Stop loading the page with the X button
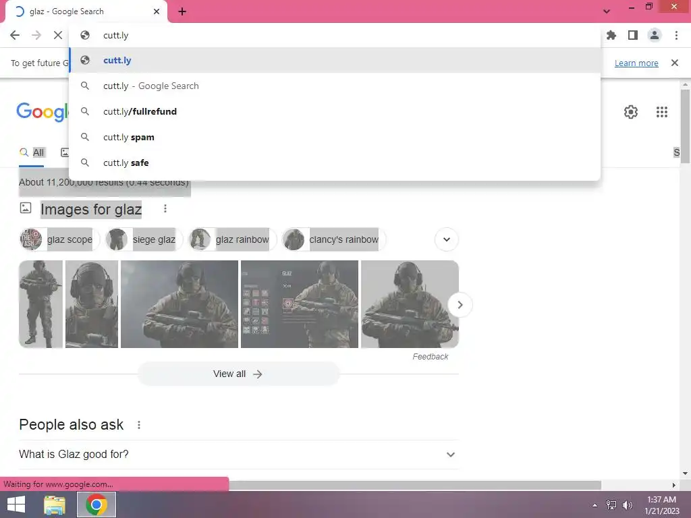 [58, 35]
